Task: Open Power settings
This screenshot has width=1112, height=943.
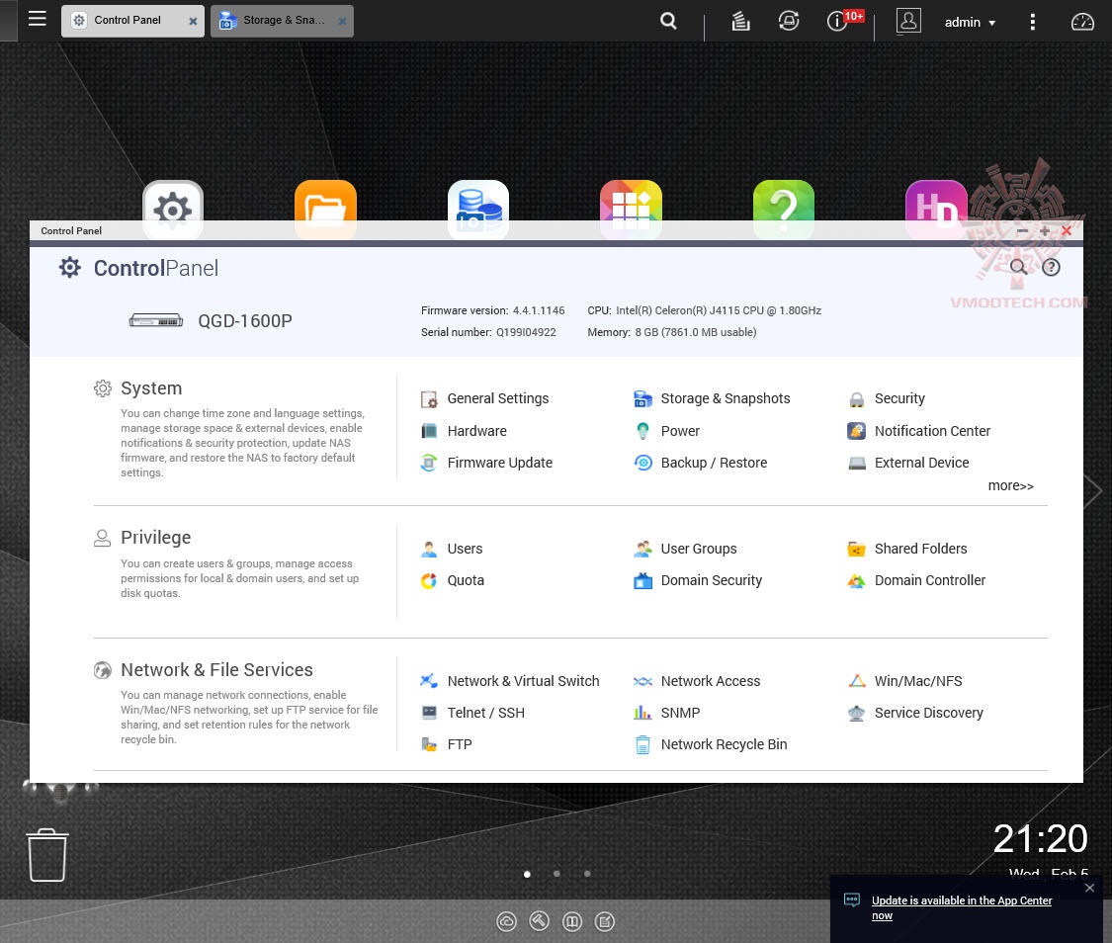Action: tap(666, 431)
